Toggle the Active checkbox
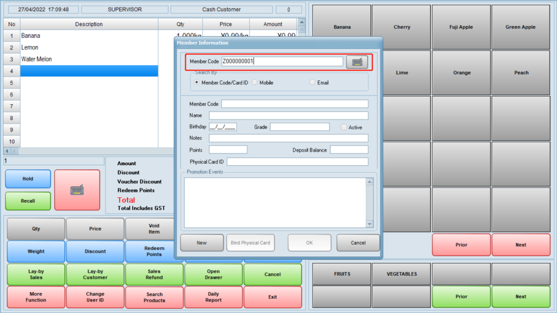The image size is (557, 313). click(344, 127)
